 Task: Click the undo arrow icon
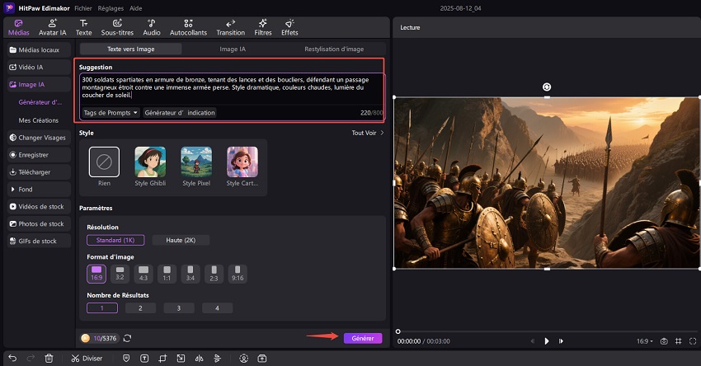tap(12, 358)
